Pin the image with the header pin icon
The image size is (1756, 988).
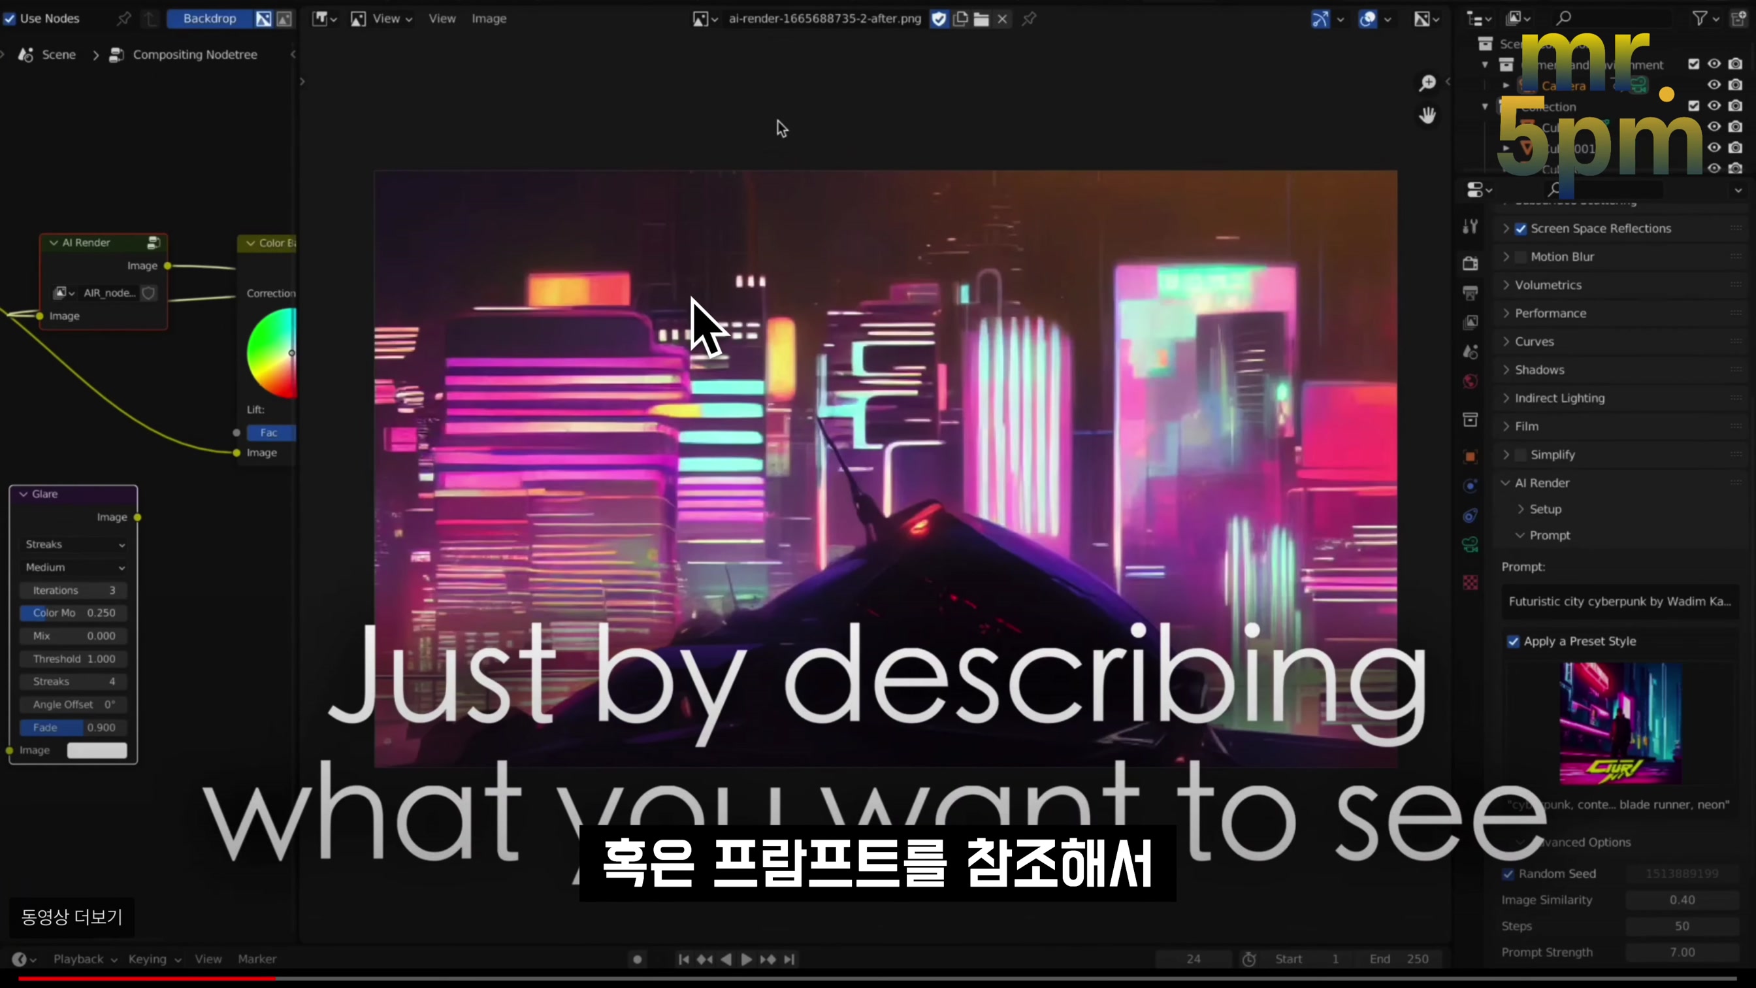coord(1030,19)
